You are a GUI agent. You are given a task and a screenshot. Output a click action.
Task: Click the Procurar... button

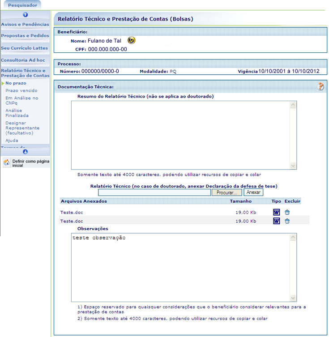(226, 192)
